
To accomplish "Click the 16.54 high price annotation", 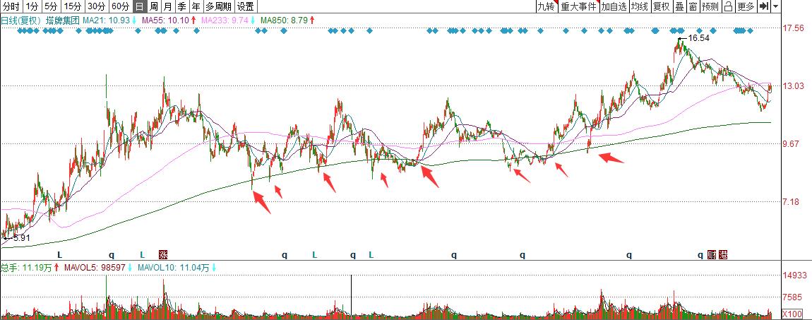I will 698,38.
